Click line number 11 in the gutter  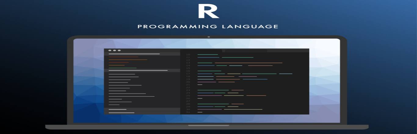tap(188, 57)
